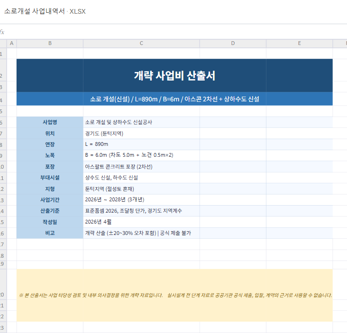The height and width of the screenshot is (333, 347).
Task: Select column B header
Action: [x=50, y=44]
